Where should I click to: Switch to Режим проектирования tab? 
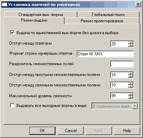click(x=102, y=21)
